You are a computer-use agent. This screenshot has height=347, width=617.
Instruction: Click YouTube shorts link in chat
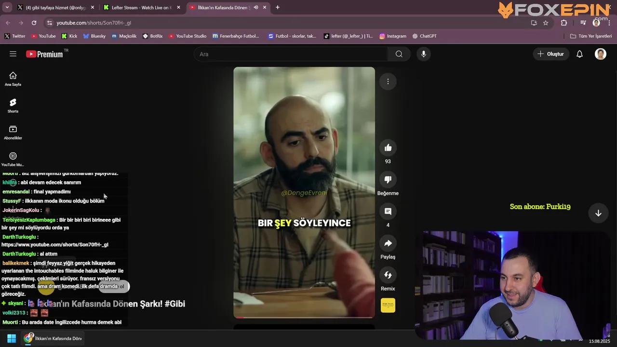point(55,244)
